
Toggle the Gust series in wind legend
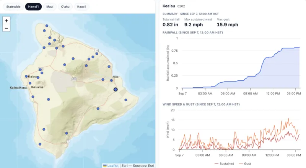coord(245,164)
